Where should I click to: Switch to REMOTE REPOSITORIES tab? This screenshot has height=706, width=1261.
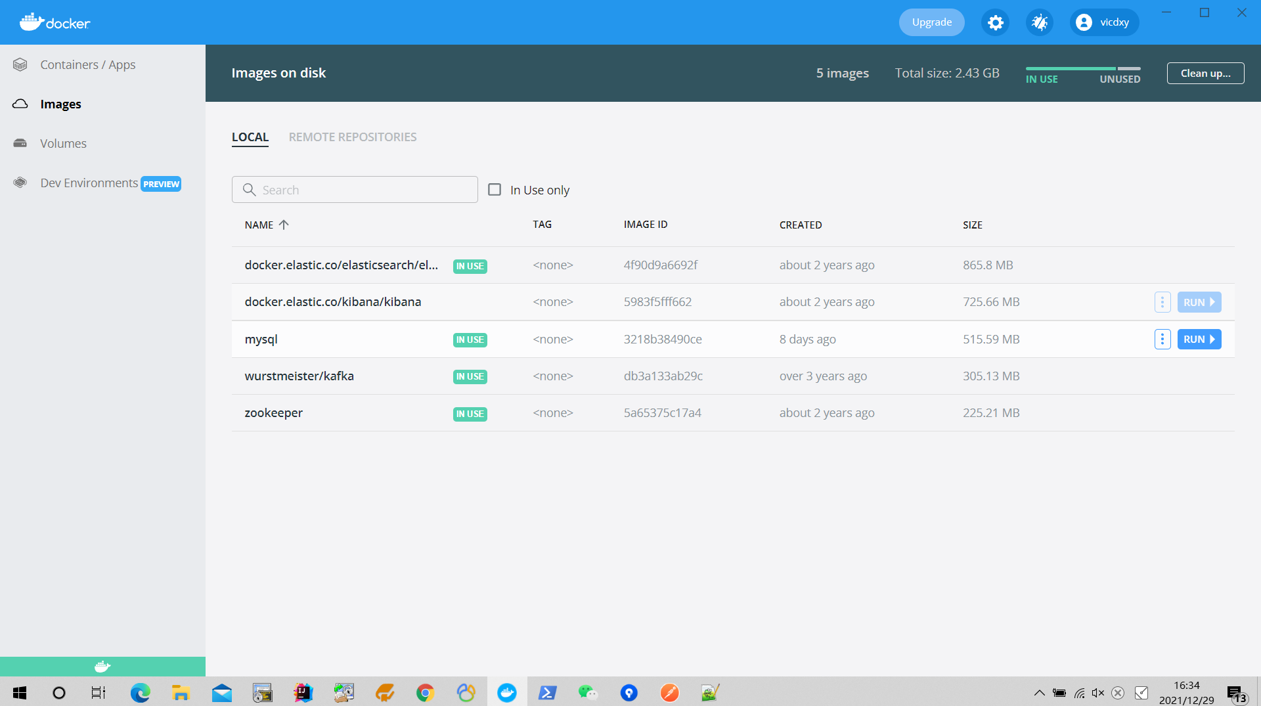(353, 137)
